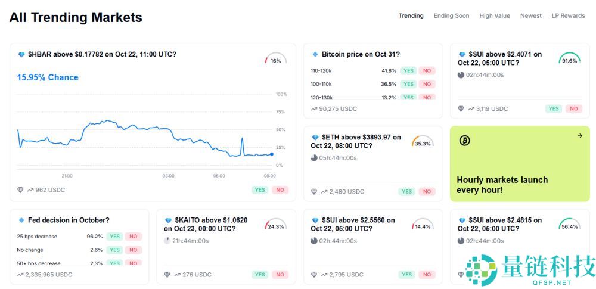
Task: Select NO on the $ETH market
Action: click(426, 191)
